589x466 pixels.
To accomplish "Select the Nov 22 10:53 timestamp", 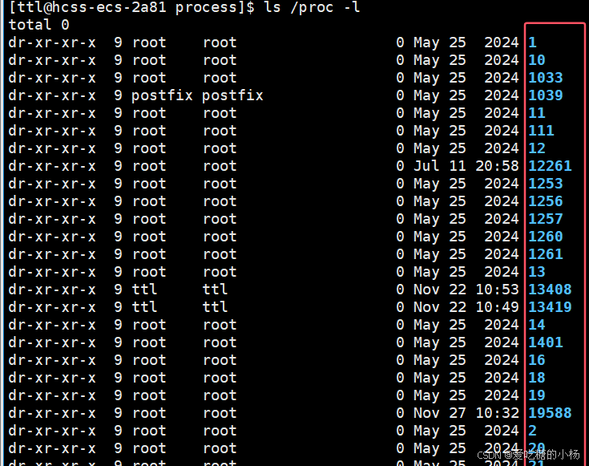I will 466,290.
